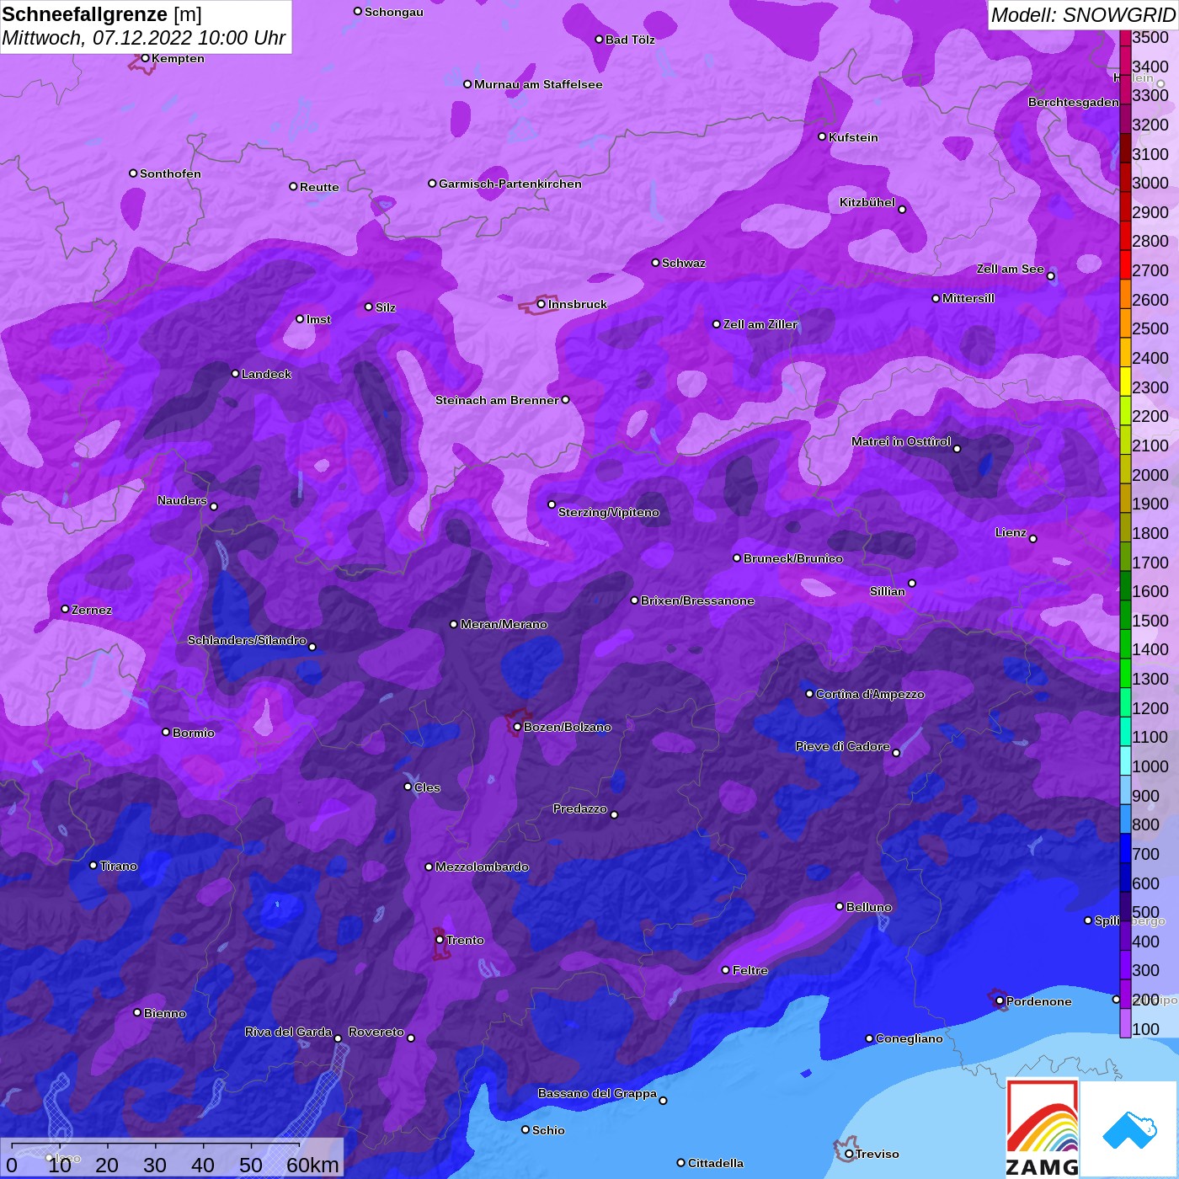Click the Bozen/Bolzano city marker
The width and height of the screenshot is (1179, 1179).
coord(517,727)
